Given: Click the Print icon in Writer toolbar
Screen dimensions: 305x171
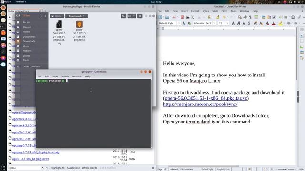Looking at the screenshot, I should coord(187,17).
